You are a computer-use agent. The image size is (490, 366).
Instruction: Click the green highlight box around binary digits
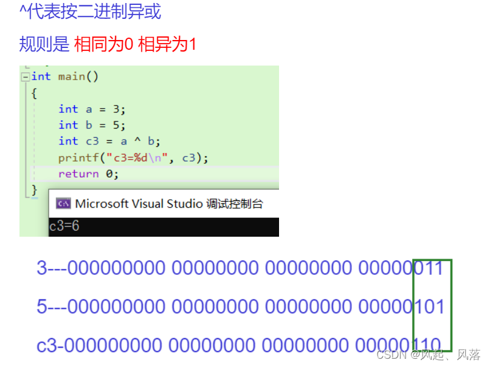433,305
